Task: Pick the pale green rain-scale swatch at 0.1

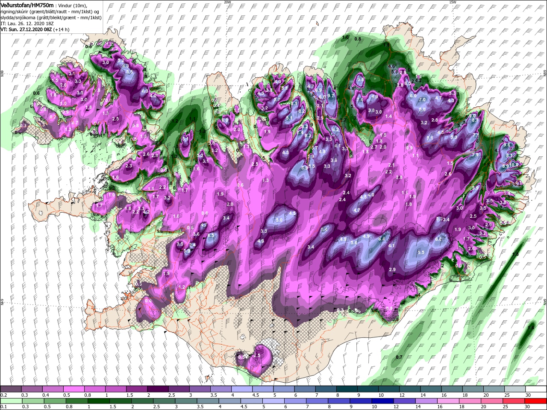Action: (11, 401)
